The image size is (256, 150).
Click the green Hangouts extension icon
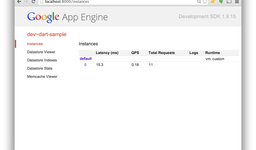(221, 2)
